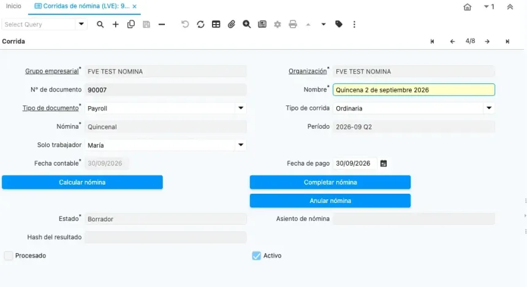This screenshot has width=527, height=287.
Task: Click the Anular nómina button
Action: 330,201
